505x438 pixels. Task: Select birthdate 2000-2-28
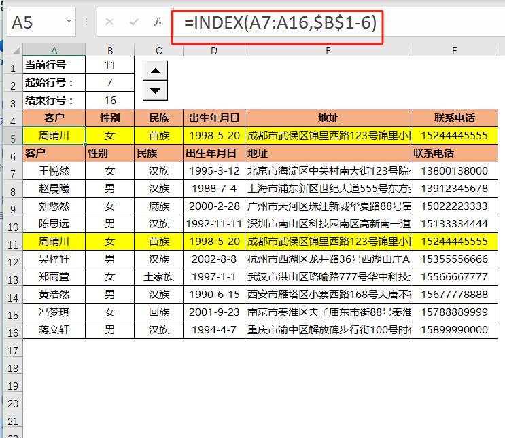[214, 206]
